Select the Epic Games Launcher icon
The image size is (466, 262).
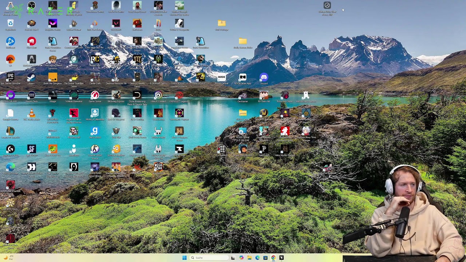click(11, 77)
